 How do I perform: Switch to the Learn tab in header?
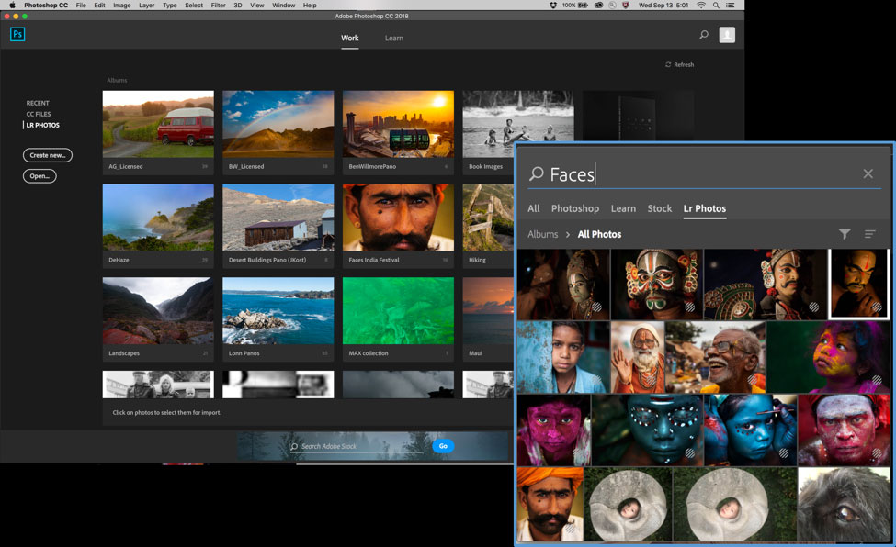[393, 39]
